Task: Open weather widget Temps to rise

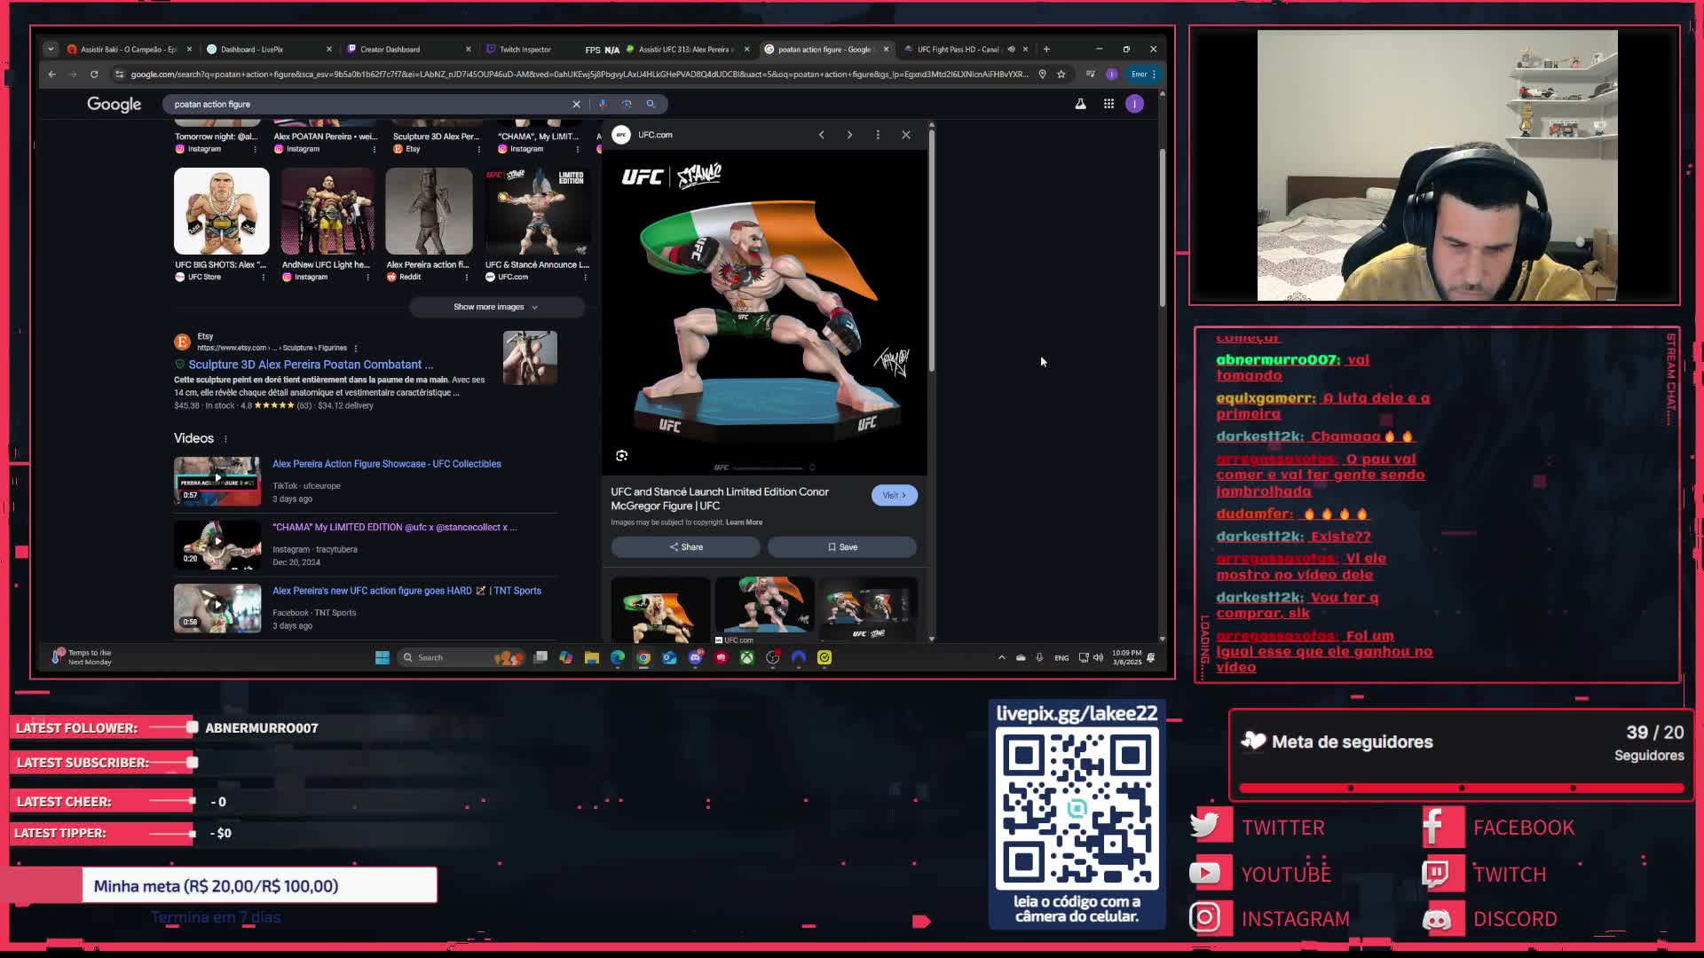Action: [83, 657]
